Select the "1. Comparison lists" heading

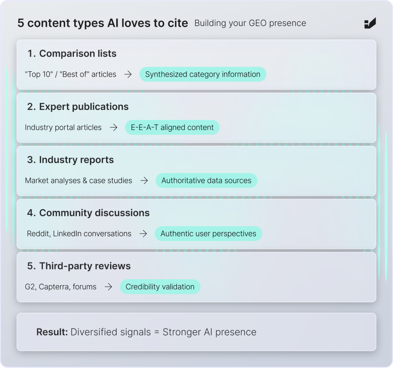[72, 54]
